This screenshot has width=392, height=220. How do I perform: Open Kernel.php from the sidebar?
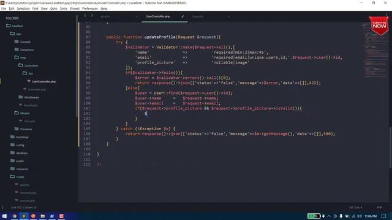point(31,106)
